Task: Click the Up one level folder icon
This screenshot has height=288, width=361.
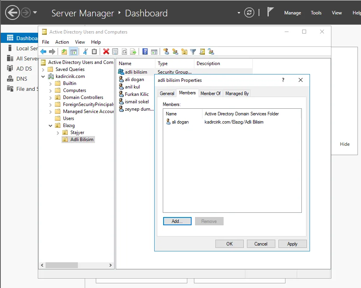Action: click(x=64, y=51)
